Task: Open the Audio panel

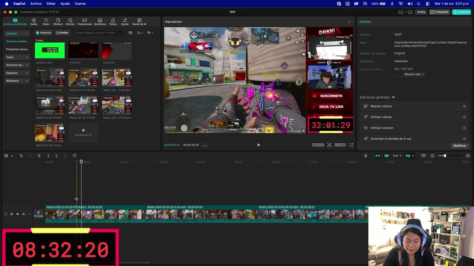Action: [34, 22]
